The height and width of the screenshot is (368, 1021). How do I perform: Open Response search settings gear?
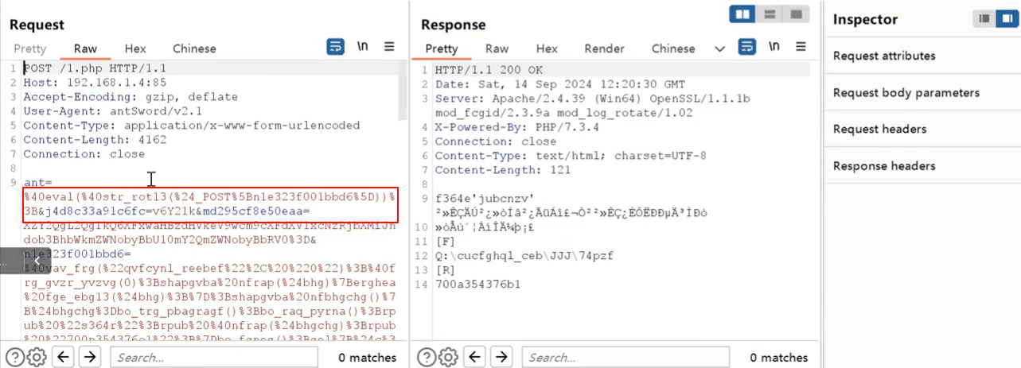447,357
